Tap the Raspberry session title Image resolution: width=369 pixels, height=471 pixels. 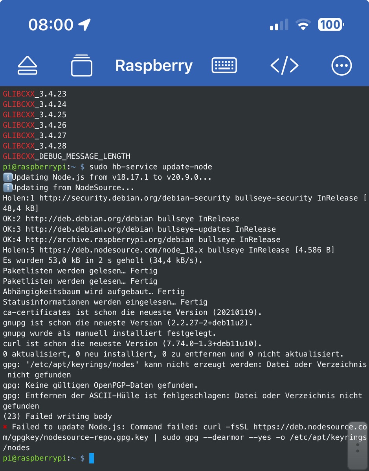[x=154, y=66]
